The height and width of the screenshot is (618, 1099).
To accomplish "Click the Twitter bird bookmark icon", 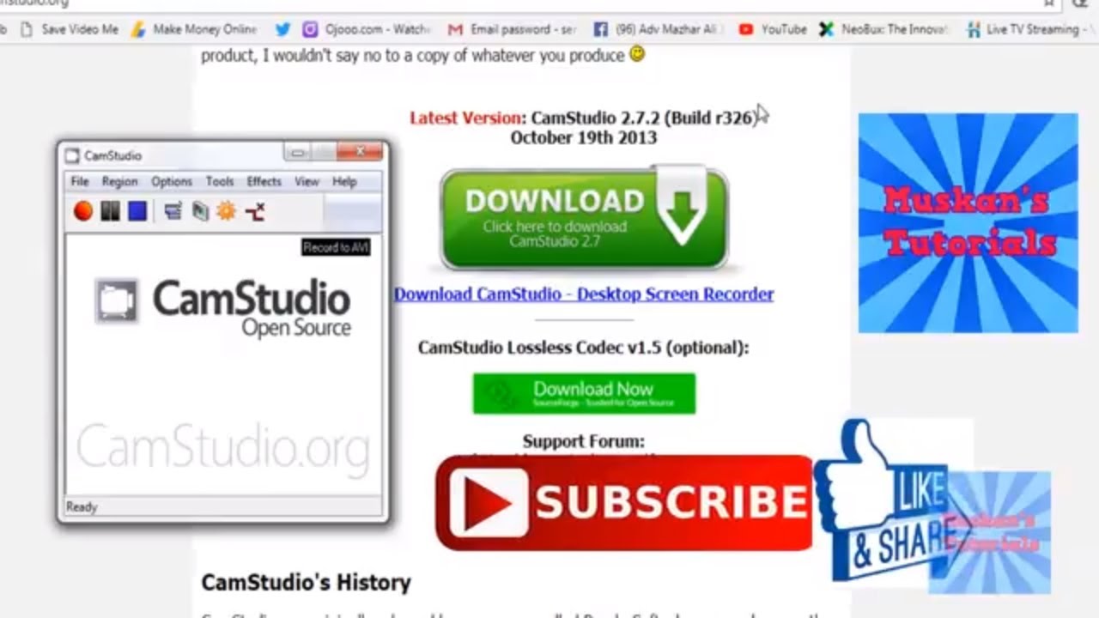I will click(282, 29).
